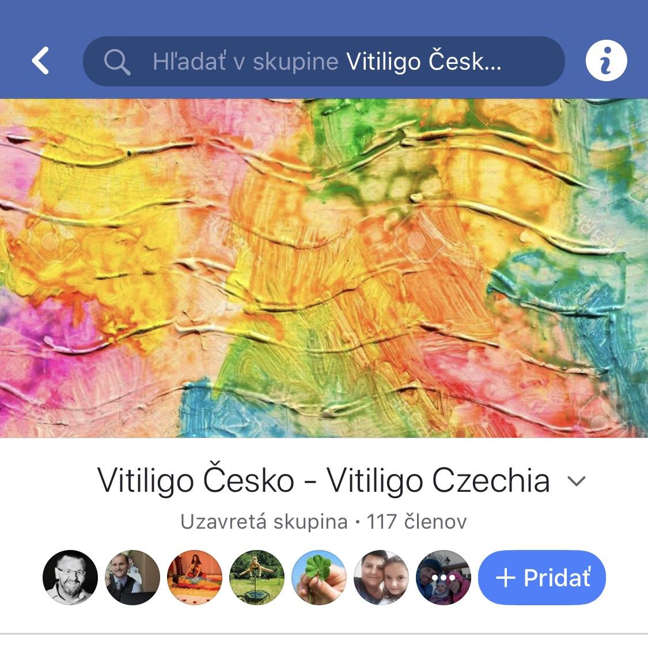Select the trampoline jumper avatar
The width and height of the screenshot is (648, 645).
[x=257, y=577]
